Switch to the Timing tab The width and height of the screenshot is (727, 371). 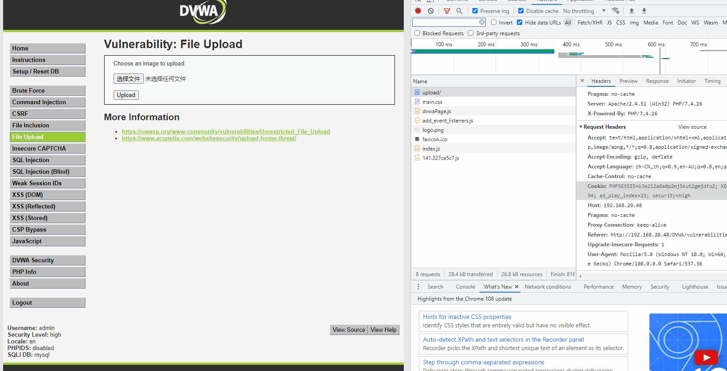712,81
